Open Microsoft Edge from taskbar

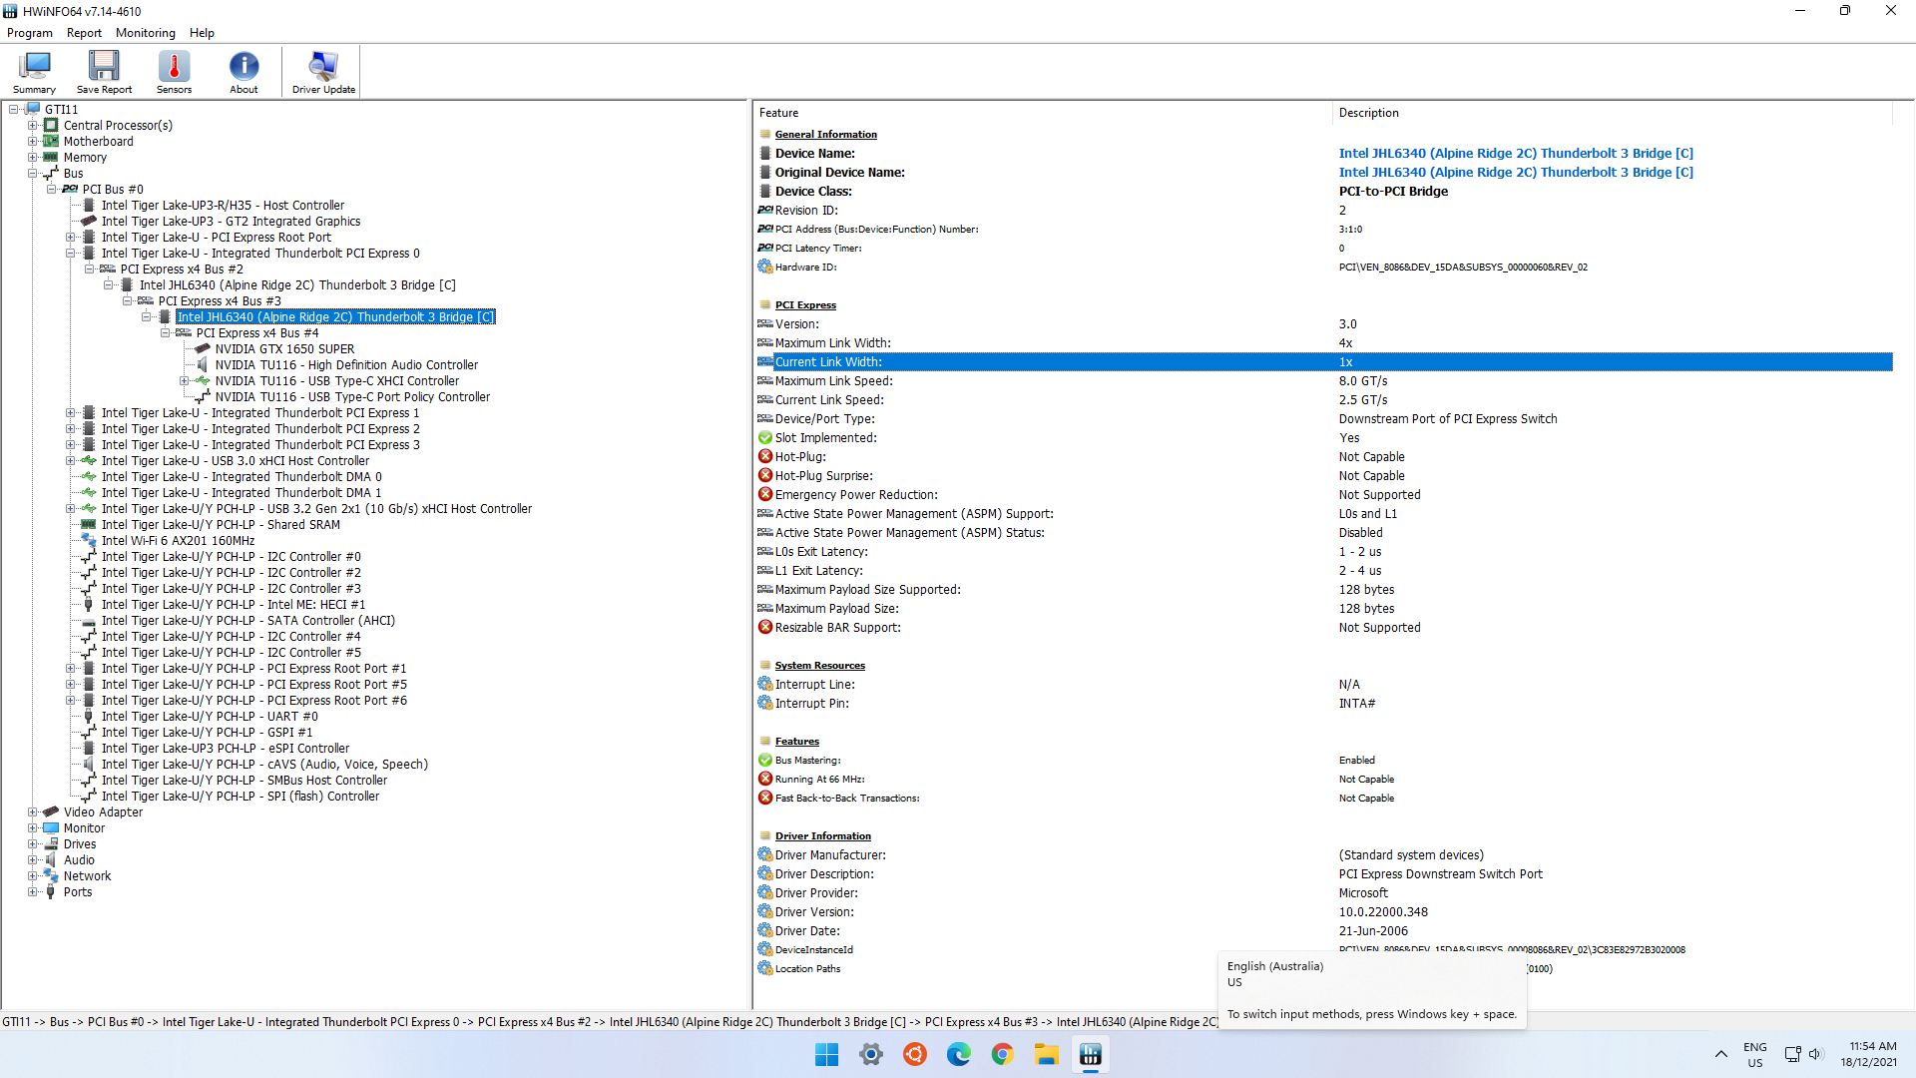(958, 1054)
